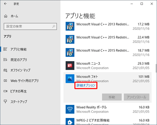Image resolution: width=157 pixels, height=125 pixels.
Task: Click the アンインストール button
Action: coord(137,97)
